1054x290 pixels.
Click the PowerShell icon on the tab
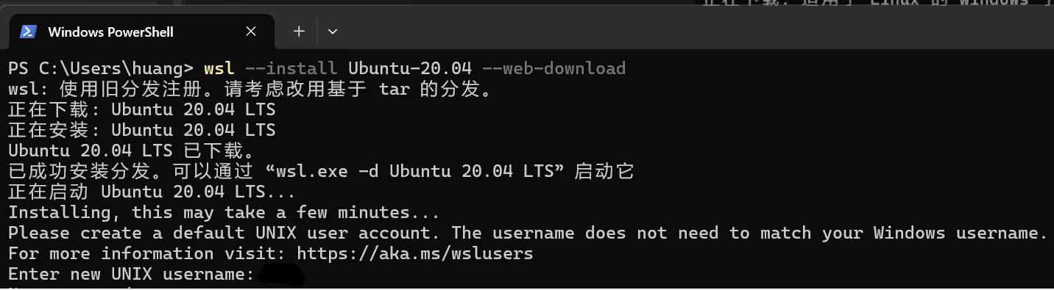coord(29,32)
